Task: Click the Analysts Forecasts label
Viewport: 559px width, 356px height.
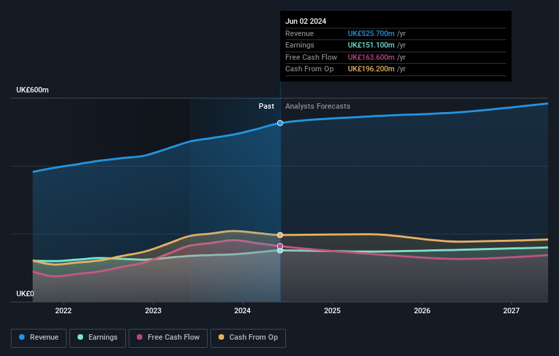Action: point(318,107)
